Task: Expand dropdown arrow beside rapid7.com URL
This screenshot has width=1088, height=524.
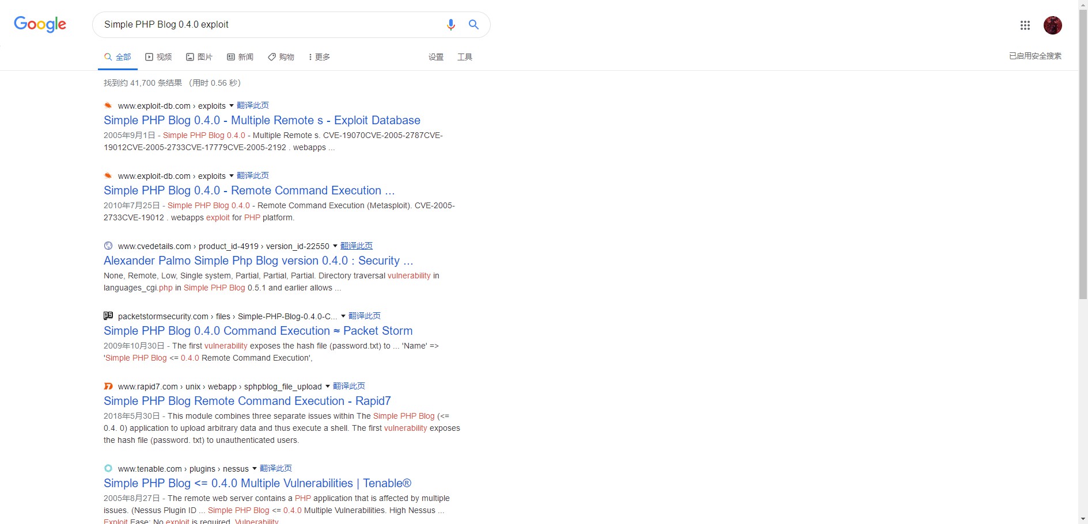Action: (x=328, y=387)
